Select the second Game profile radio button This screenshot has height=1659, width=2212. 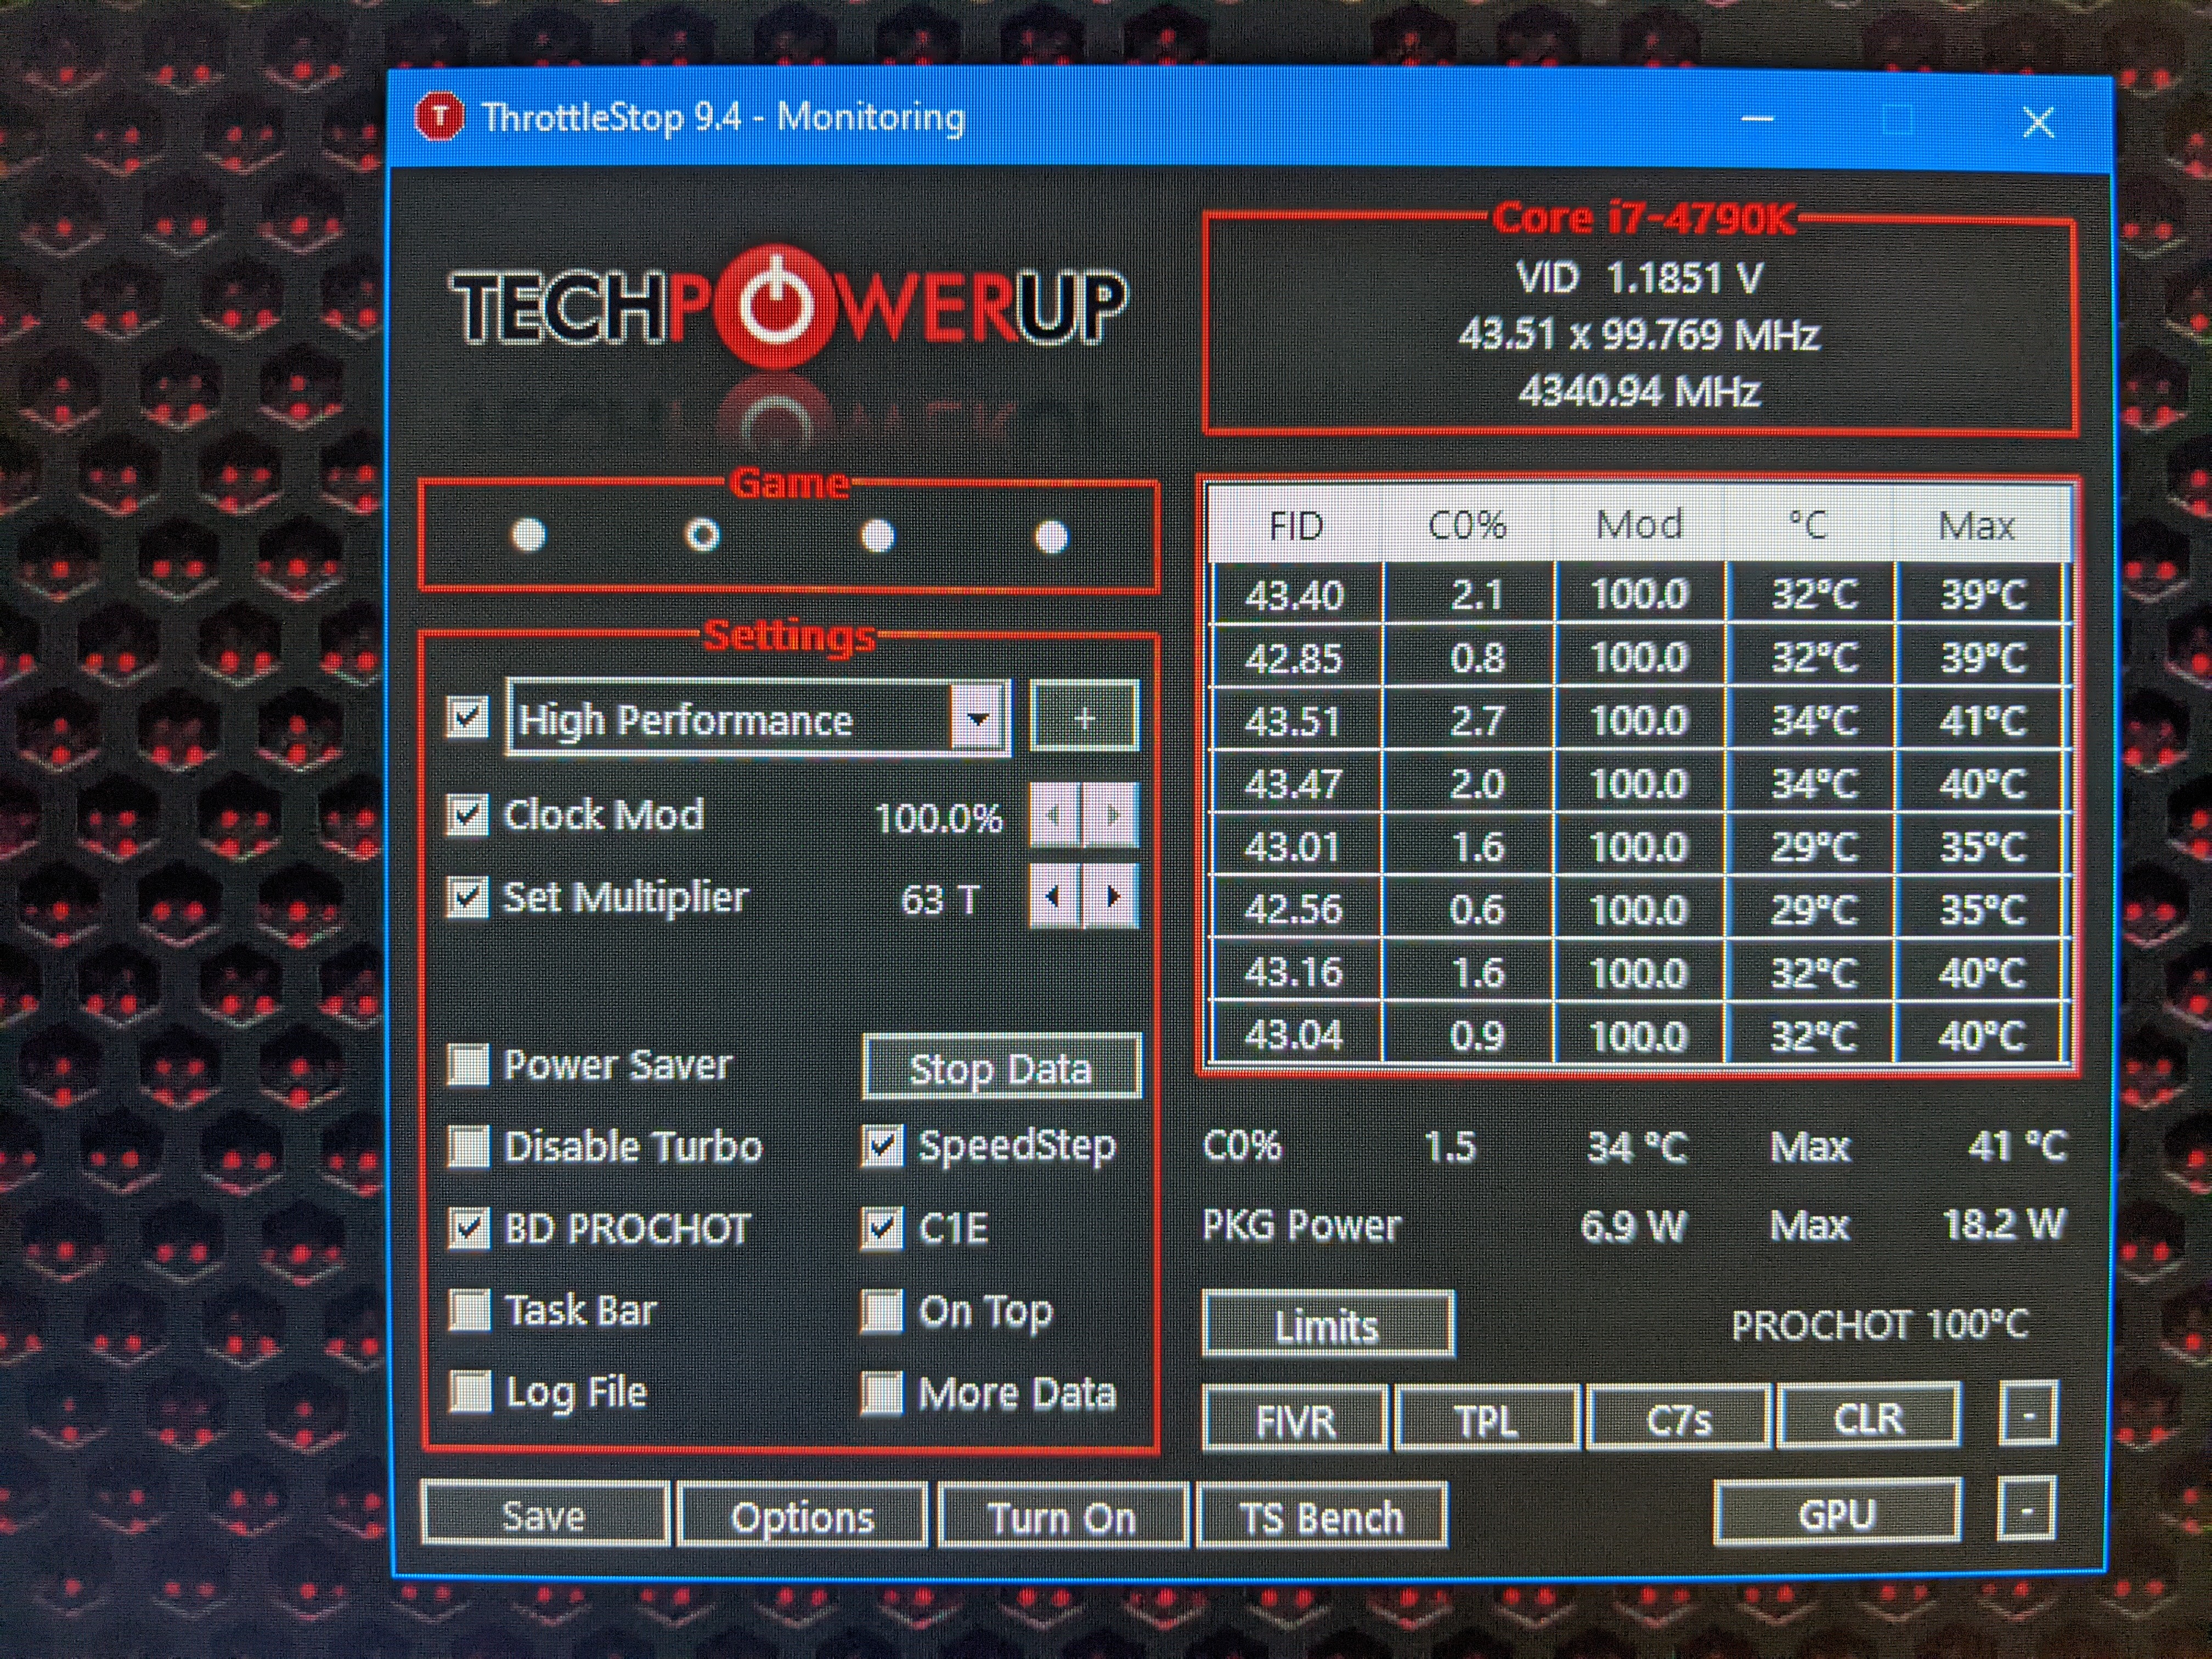point(702,535)
